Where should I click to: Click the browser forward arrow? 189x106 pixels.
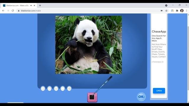tap(8, 11)
